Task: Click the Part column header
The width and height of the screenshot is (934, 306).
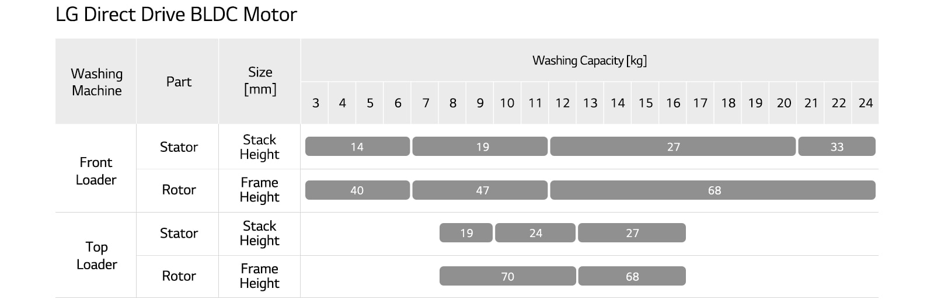Action: pyautogui.click(x=178, y=82)
